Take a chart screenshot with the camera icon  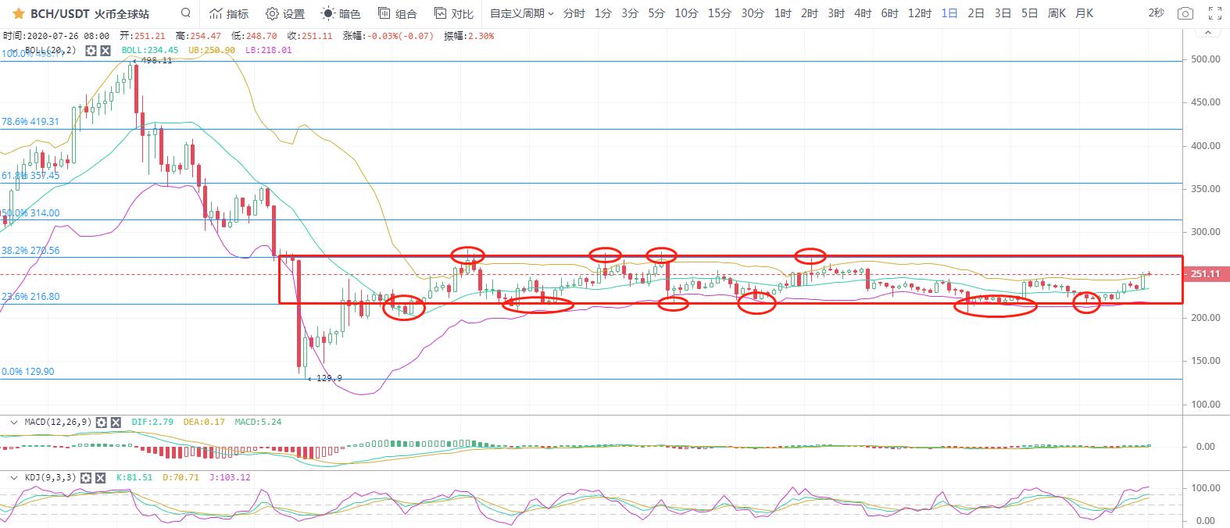click(x=1185, y=13)
